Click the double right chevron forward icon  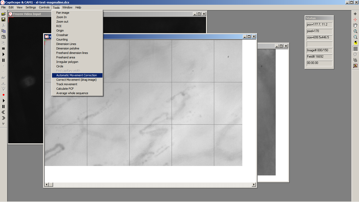[3, 118]
